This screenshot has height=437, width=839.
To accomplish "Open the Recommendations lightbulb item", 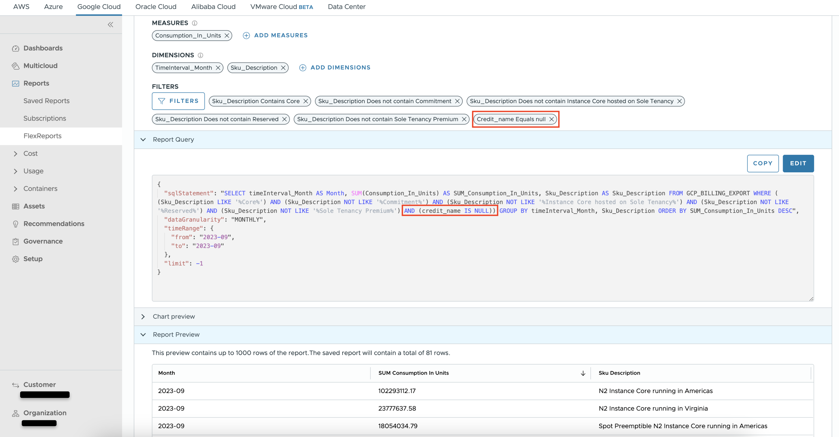I will 53,224.
